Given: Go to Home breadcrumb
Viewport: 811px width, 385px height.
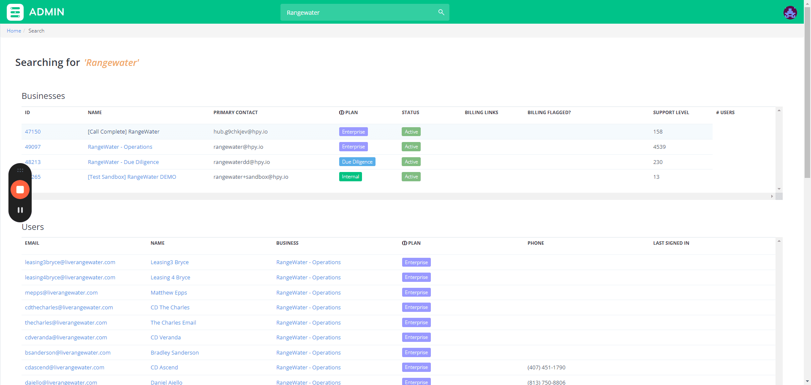Looking at the screenshot, I should point(14,31).
